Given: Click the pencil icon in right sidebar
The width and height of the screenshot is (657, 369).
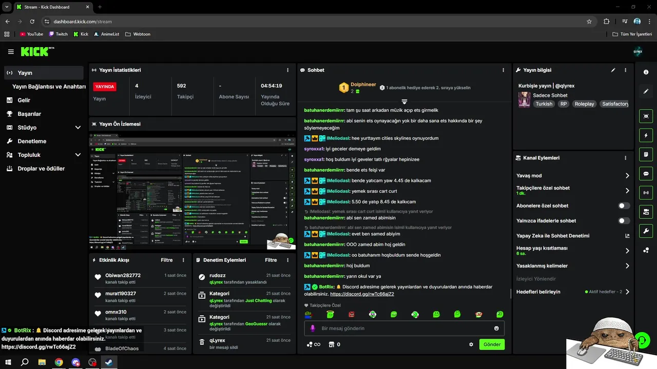Looking at the screenshot, I should click(646, 91).
